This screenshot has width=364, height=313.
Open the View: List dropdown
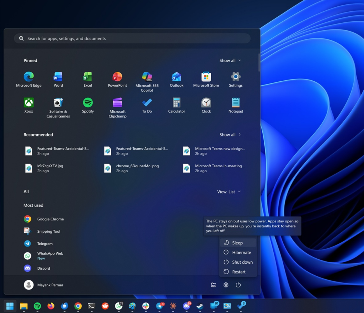tap(229, 191)
